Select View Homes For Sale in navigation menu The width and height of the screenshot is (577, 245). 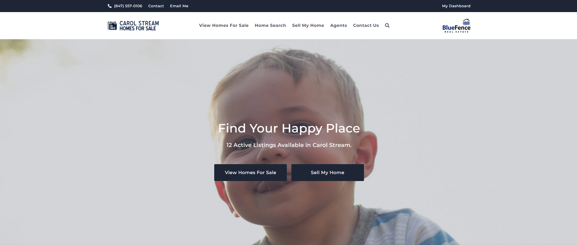[224, 25]
